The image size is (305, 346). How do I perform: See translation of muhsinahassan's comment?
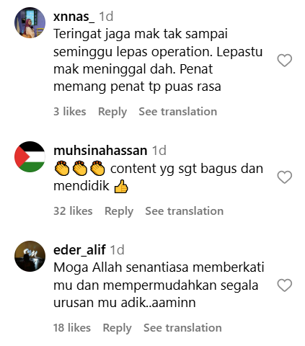pyautogui.click(x=185, y=211)
